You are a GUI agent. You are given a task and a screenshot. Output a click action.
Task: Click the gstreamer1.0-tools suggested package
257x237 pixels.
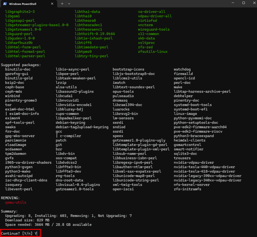75,189
